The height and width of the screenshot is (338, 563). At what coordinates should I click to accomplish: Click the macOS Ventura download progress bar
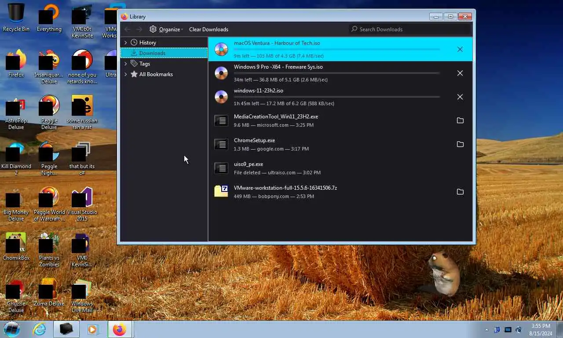click(337, 49)
